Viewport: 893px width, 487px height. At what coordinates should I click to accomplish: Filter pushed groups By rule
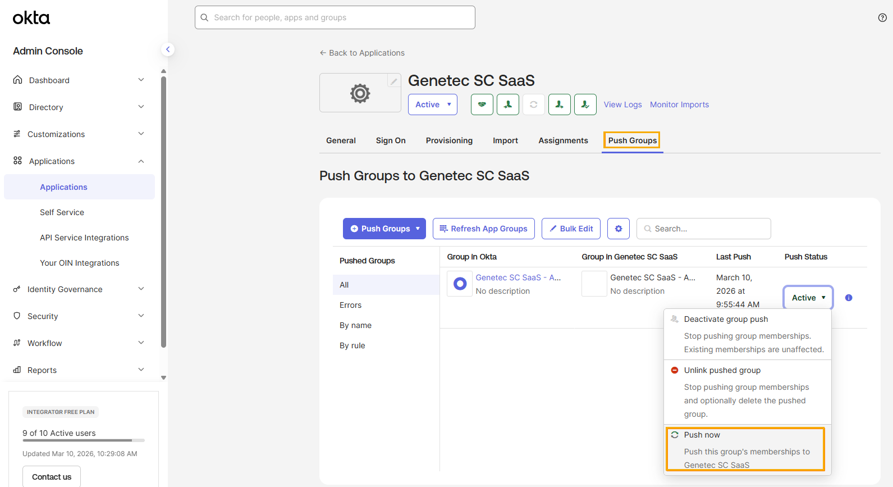click(x=386, y=345)
